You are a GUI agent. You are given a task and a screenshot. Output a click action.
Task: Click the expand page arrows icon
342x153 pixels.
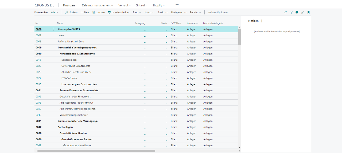tap(303, 12)
